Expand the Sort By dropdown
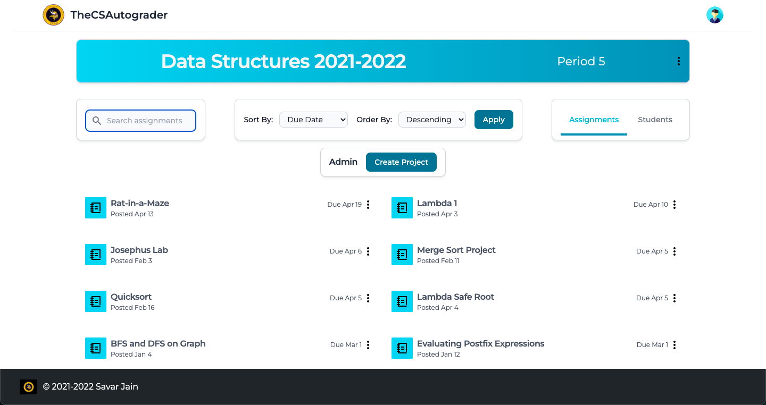This screenshot has width=766, height=405. tap(313, 120)
